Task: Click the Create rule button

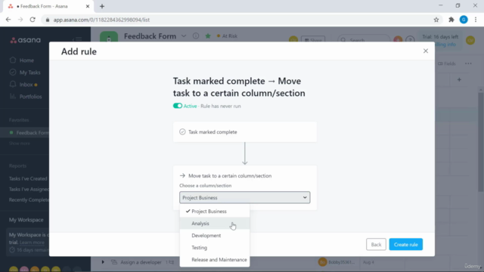Action: coord(405,244)
